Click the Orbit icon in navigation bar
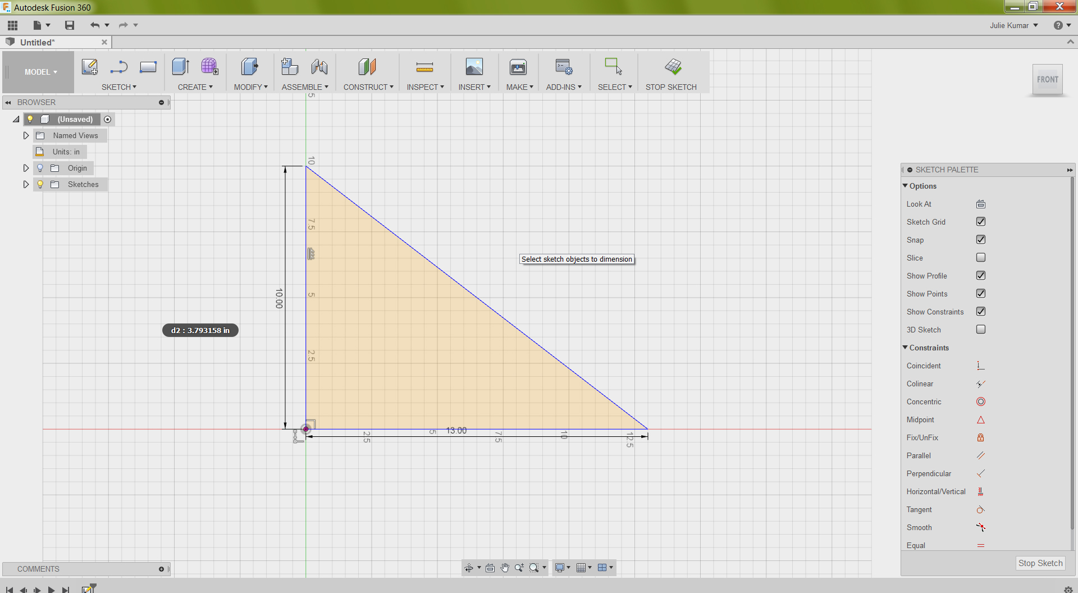This screenshot has width=1078, height=593. coord(469,568)
